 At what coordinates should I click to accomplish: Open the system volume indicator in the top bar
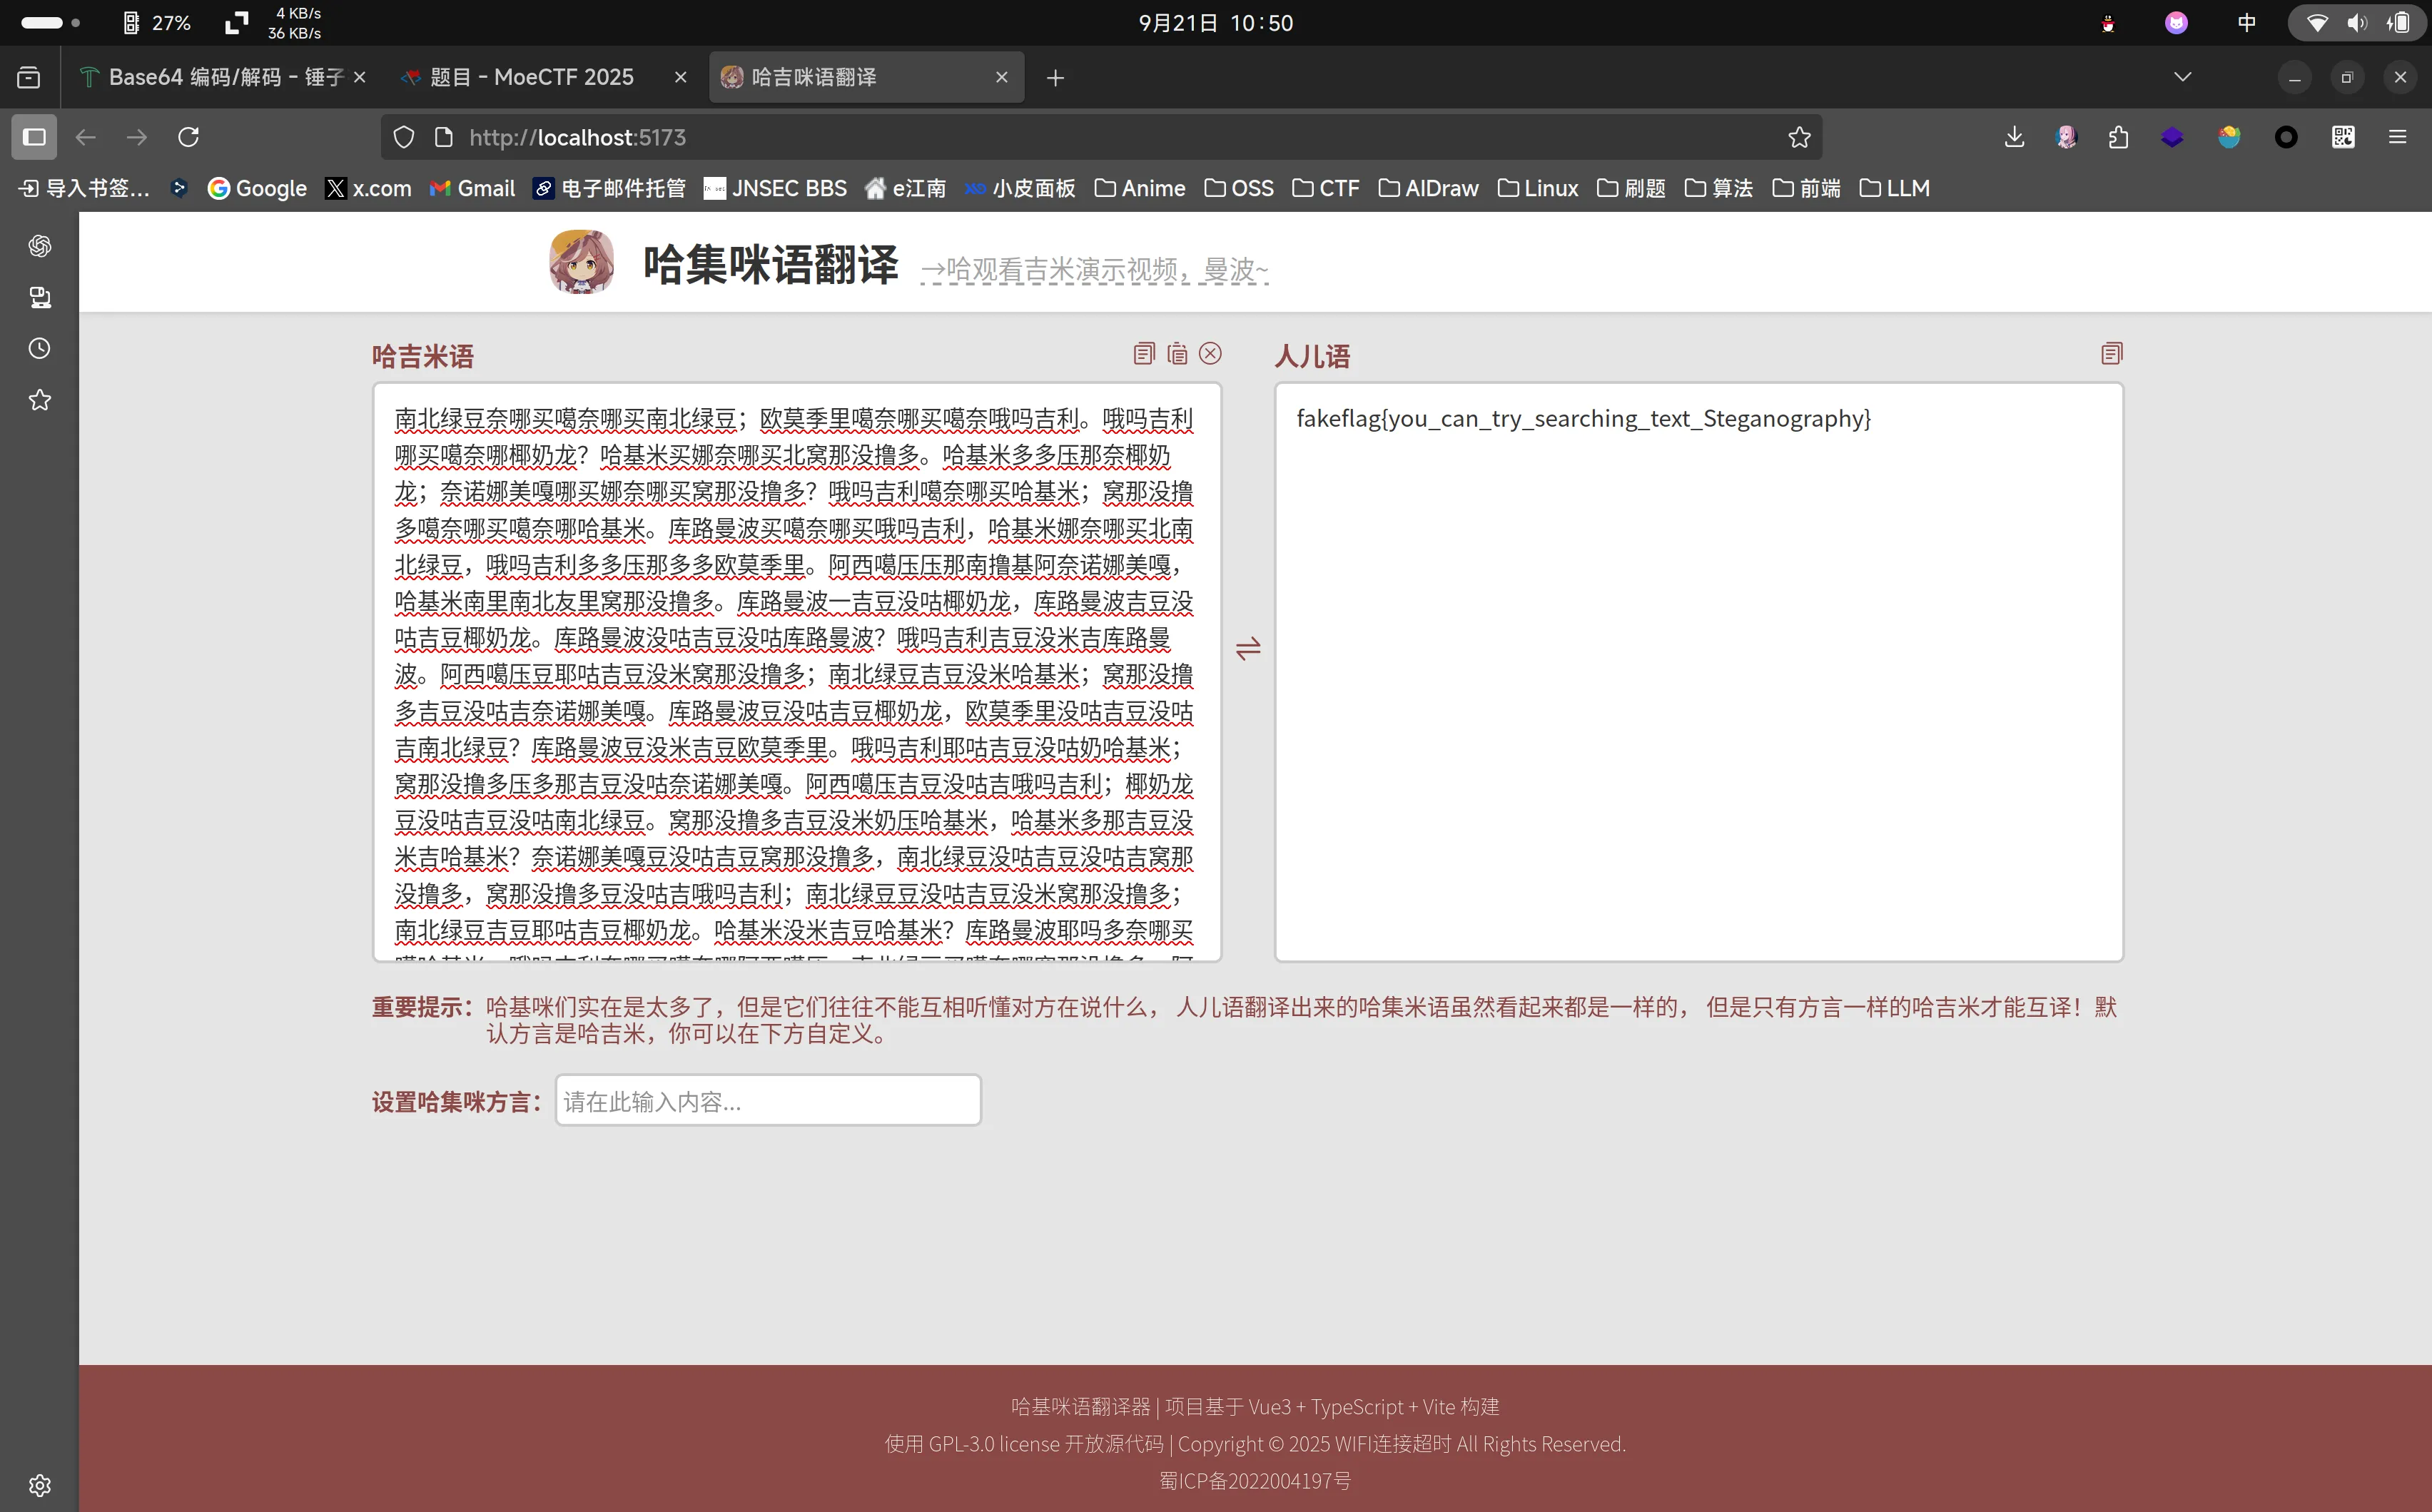[2357, 23]
